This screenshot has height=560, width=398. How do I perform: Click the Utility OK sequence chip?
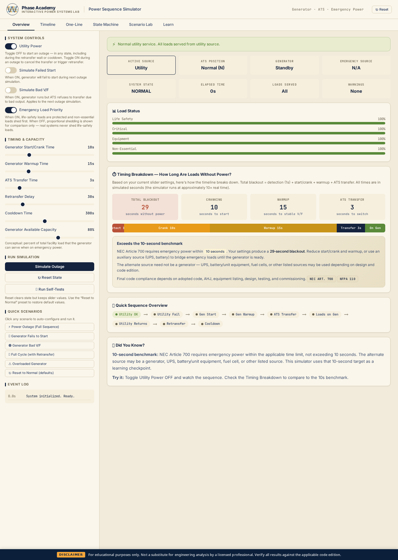127,315
